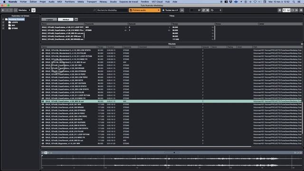The height and width of the screenshot is (171, 304).
Task: Open the Transport menu
Action: [92, 2]
